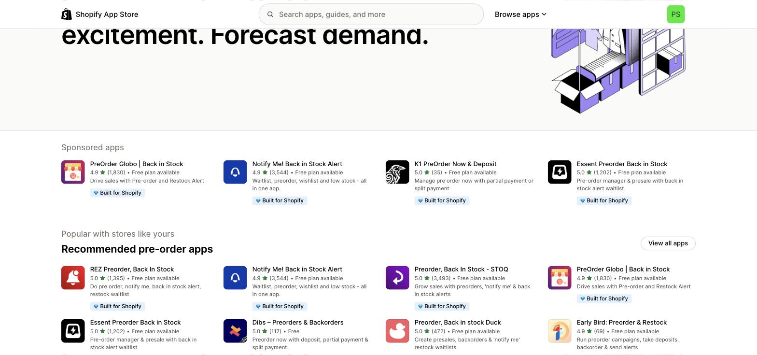Expand the Browse apps dropdown
Screen dimensions: 757x355
pyautogui.click(x=520, y=14)
